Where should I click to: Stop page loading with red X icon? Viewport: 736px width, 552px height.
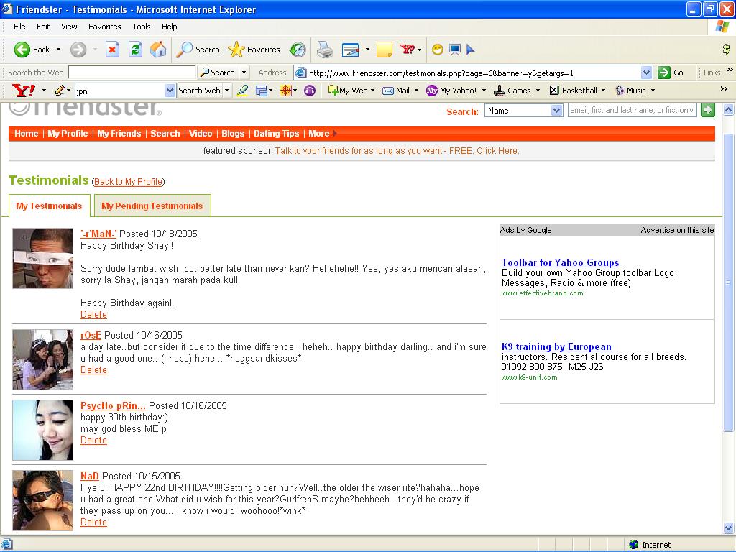(112, 50)
